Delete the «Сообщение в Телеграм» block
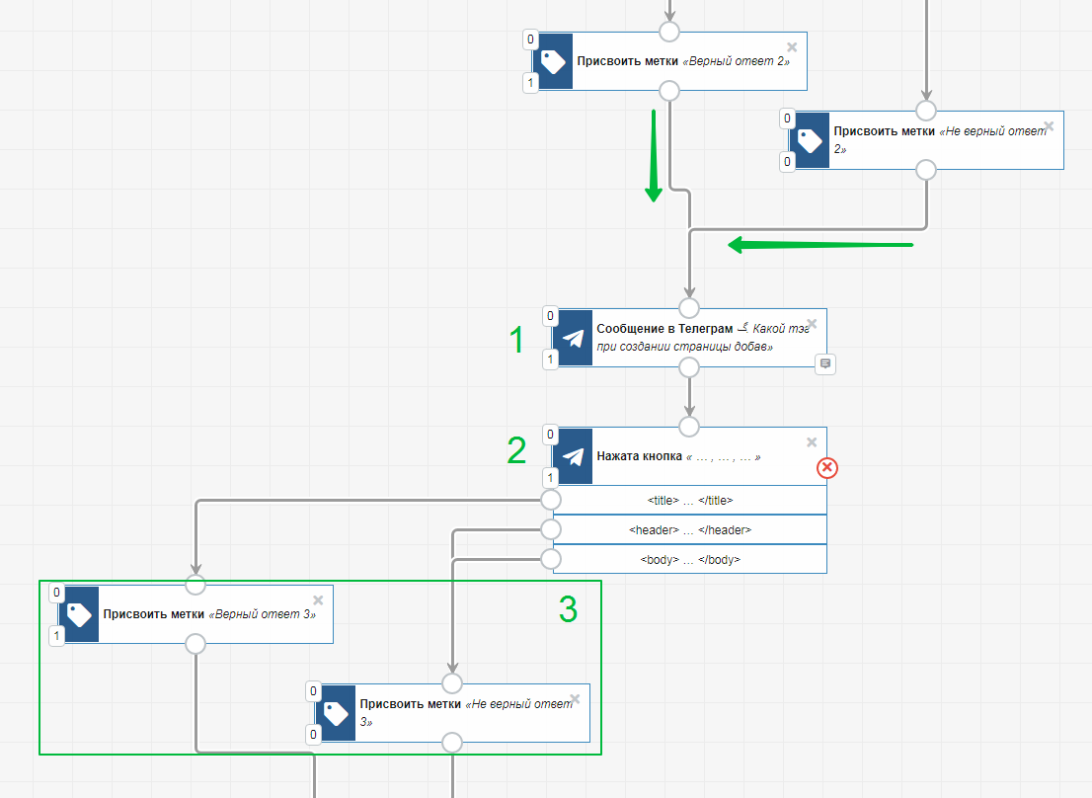Screen dimensions: 1092x798 click(812, 323)
